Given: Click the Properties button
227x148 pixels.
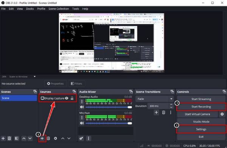Looking at the screenshot, I should [x=55, y=83].
